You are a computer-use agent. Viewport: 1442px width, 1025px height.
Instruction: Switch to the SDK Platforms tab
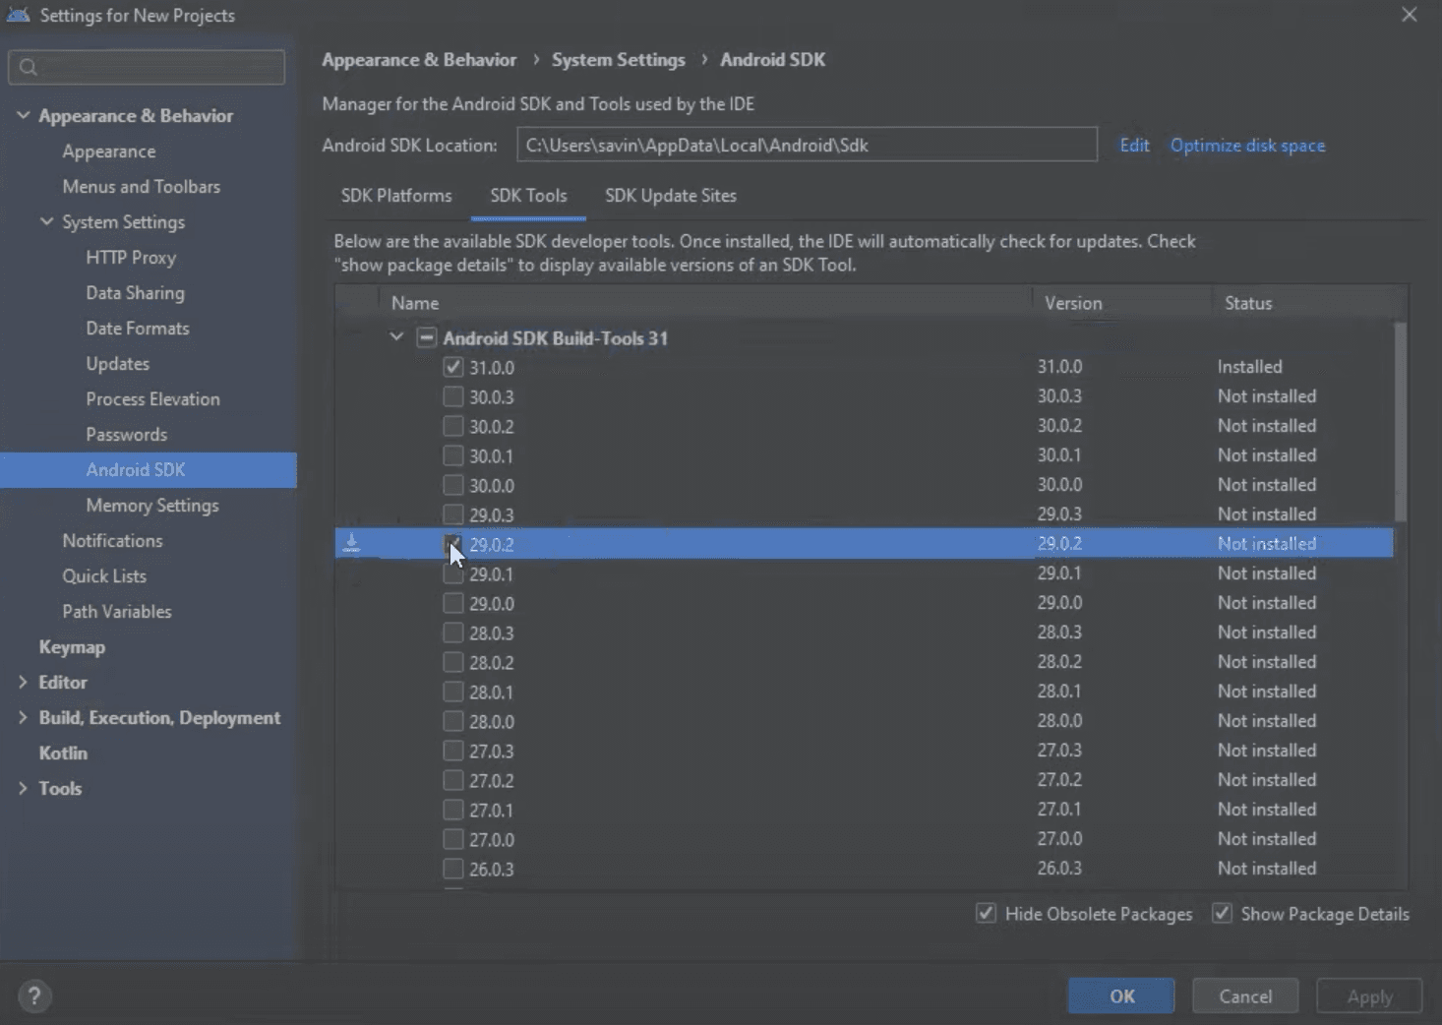396,195
